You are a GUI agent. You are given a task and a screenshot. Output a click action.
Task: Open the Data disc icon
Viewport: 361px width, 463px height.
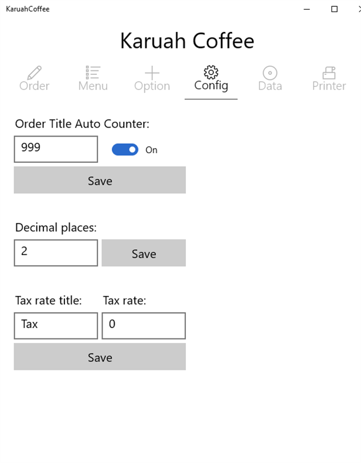(x=270, y=73)
